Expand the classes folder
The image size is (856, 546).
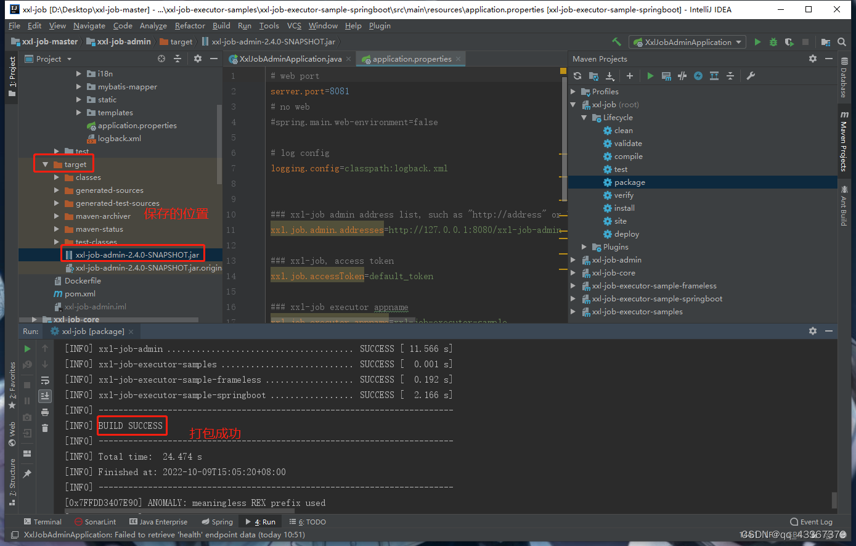(x=56, y=177)
